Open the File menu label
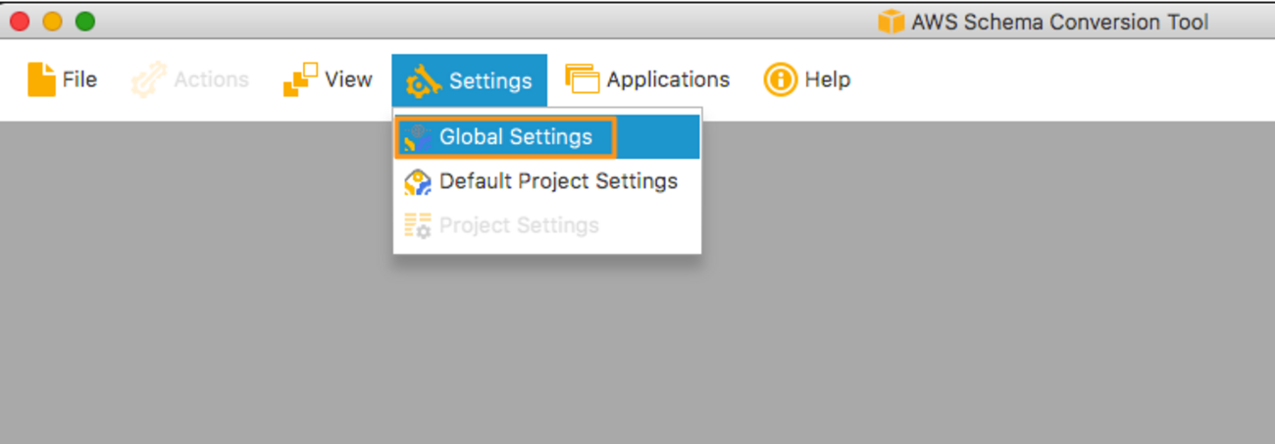The image size is (1275, 444). (79, 79)
